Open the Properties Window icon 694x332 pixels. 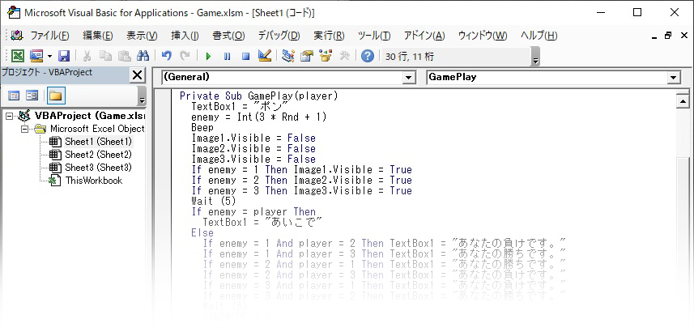[307, 56]
